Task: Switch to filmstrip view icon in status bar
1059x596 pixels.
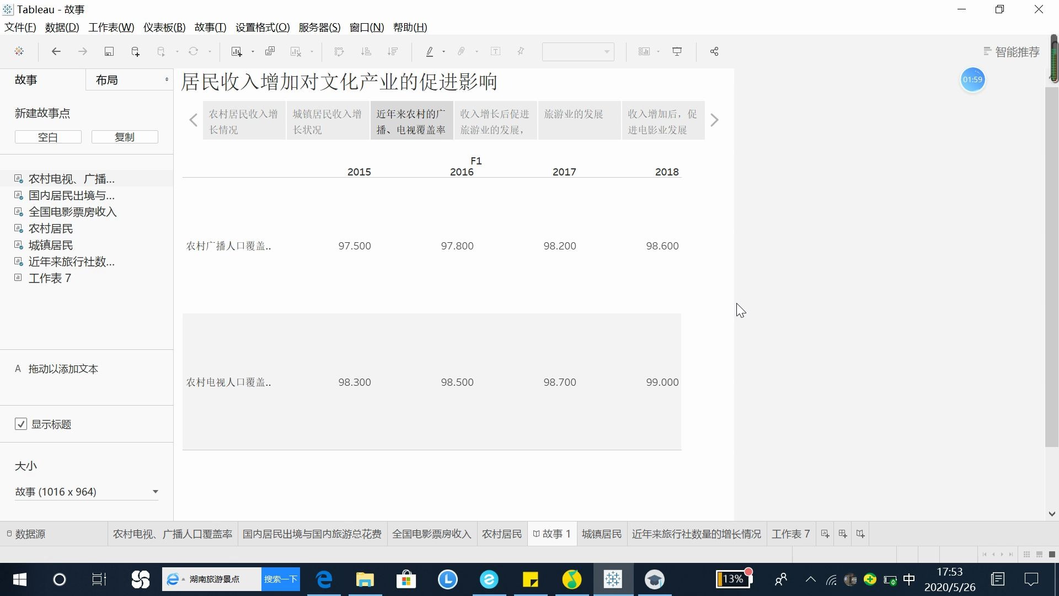Action: [1039, 554]
